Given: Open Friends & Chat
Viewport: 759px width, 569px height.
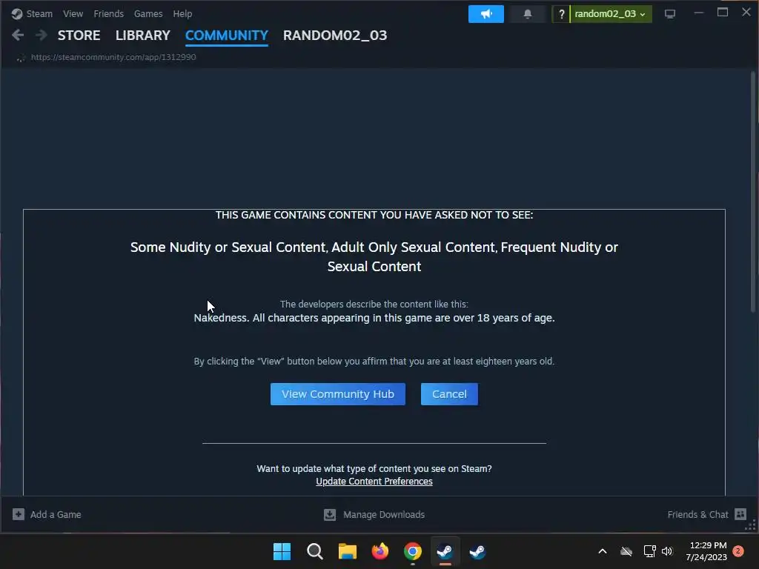Looking at the screenshot, I should tap(697, 514).
